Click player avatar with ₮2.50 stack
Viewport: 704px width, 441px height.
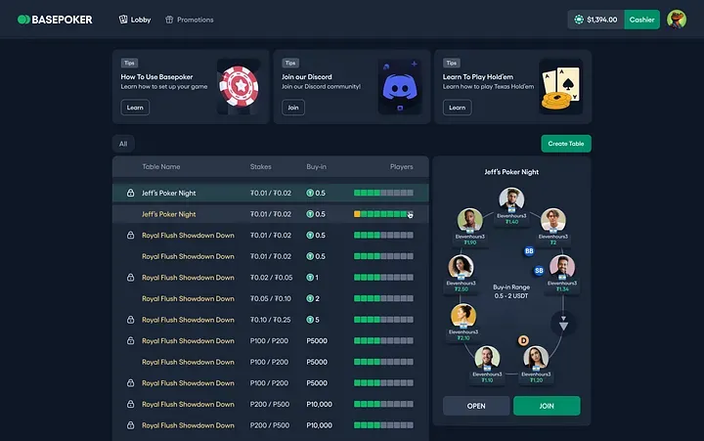[461, 267]
